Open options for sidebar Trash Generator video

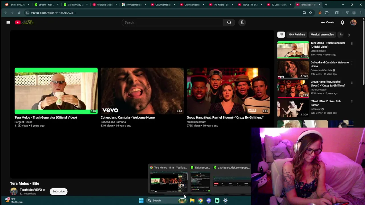352,44
